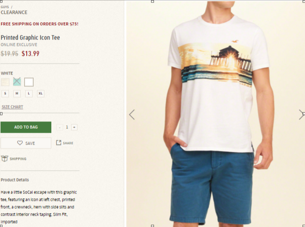This screenshot has width=305, height=227.
Task: Select size M
Action: 17,93
